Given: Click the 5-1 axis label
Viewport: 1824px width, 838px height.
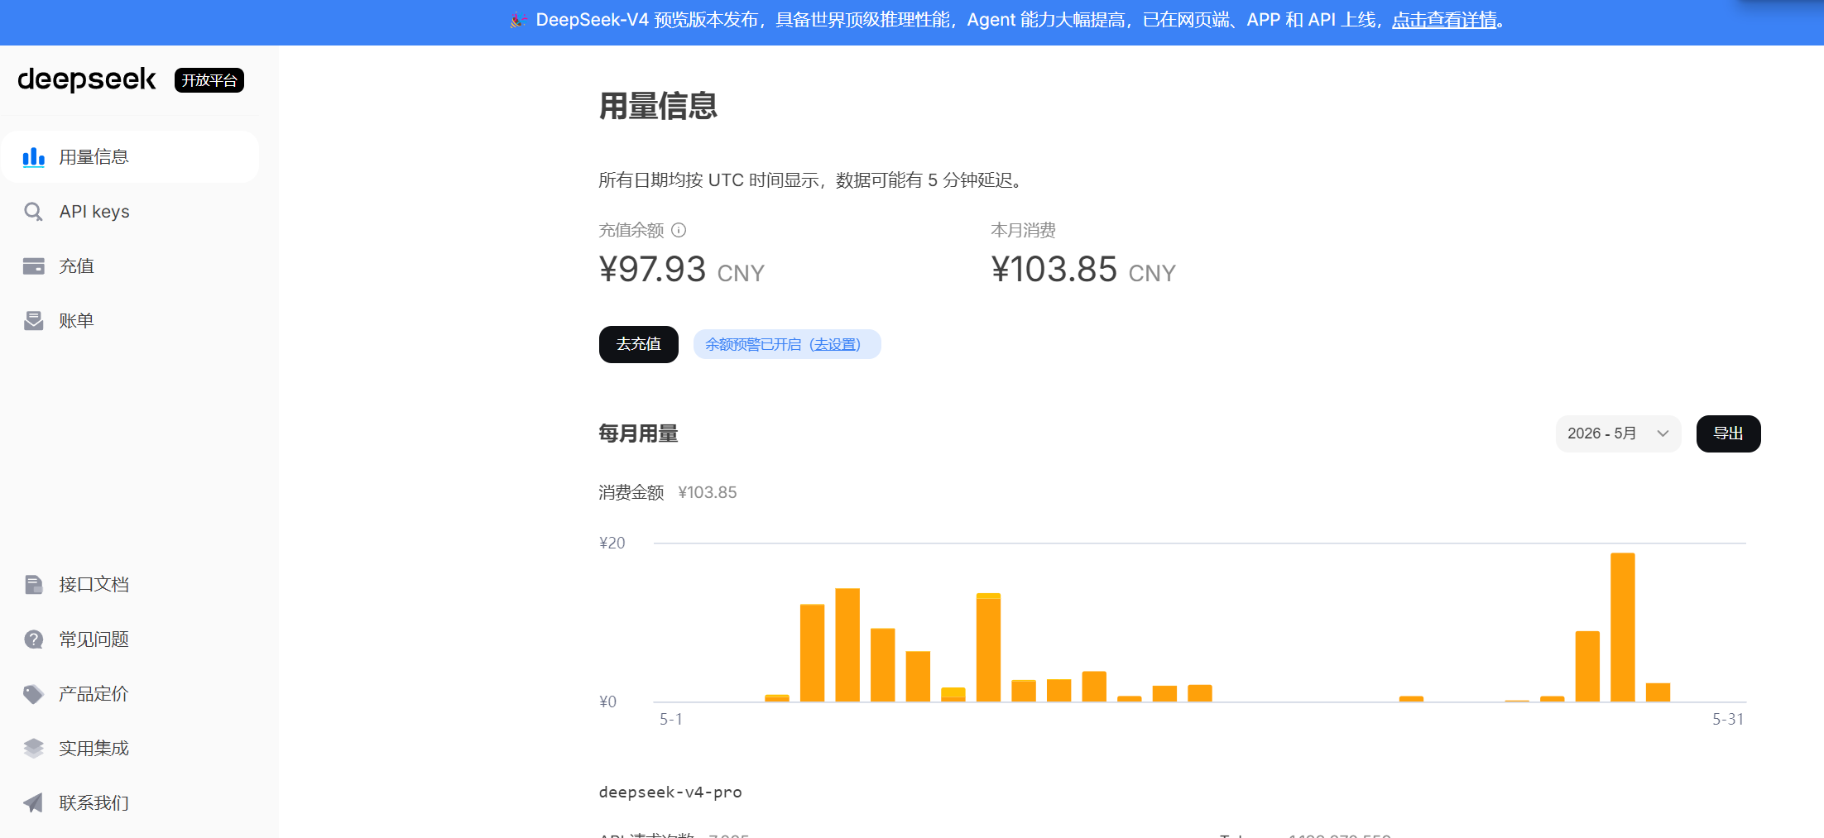Looking at the screenshot, I should point(671,720).
